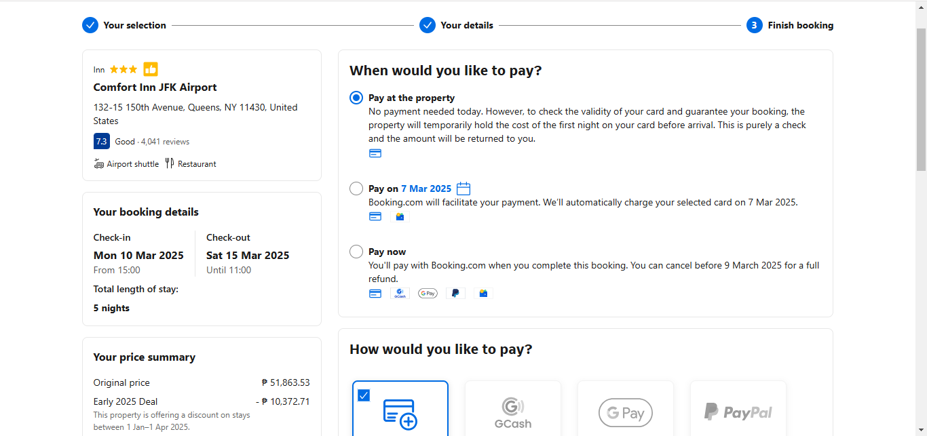The image size is (927, 436).
Task: Select the new card payment method tile
Action: pyautogui.click(x=400, y=408)
